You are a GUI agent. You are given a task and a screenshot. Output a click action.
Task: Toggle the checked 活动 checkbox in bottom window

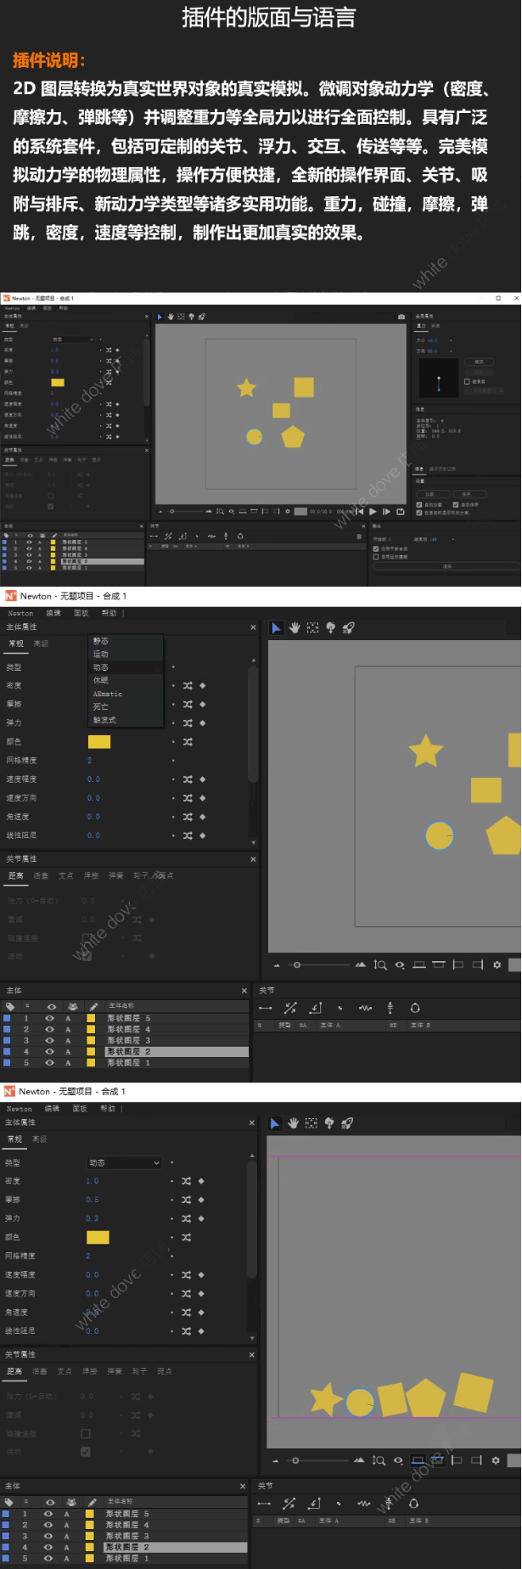click(x=85, y=1452)
